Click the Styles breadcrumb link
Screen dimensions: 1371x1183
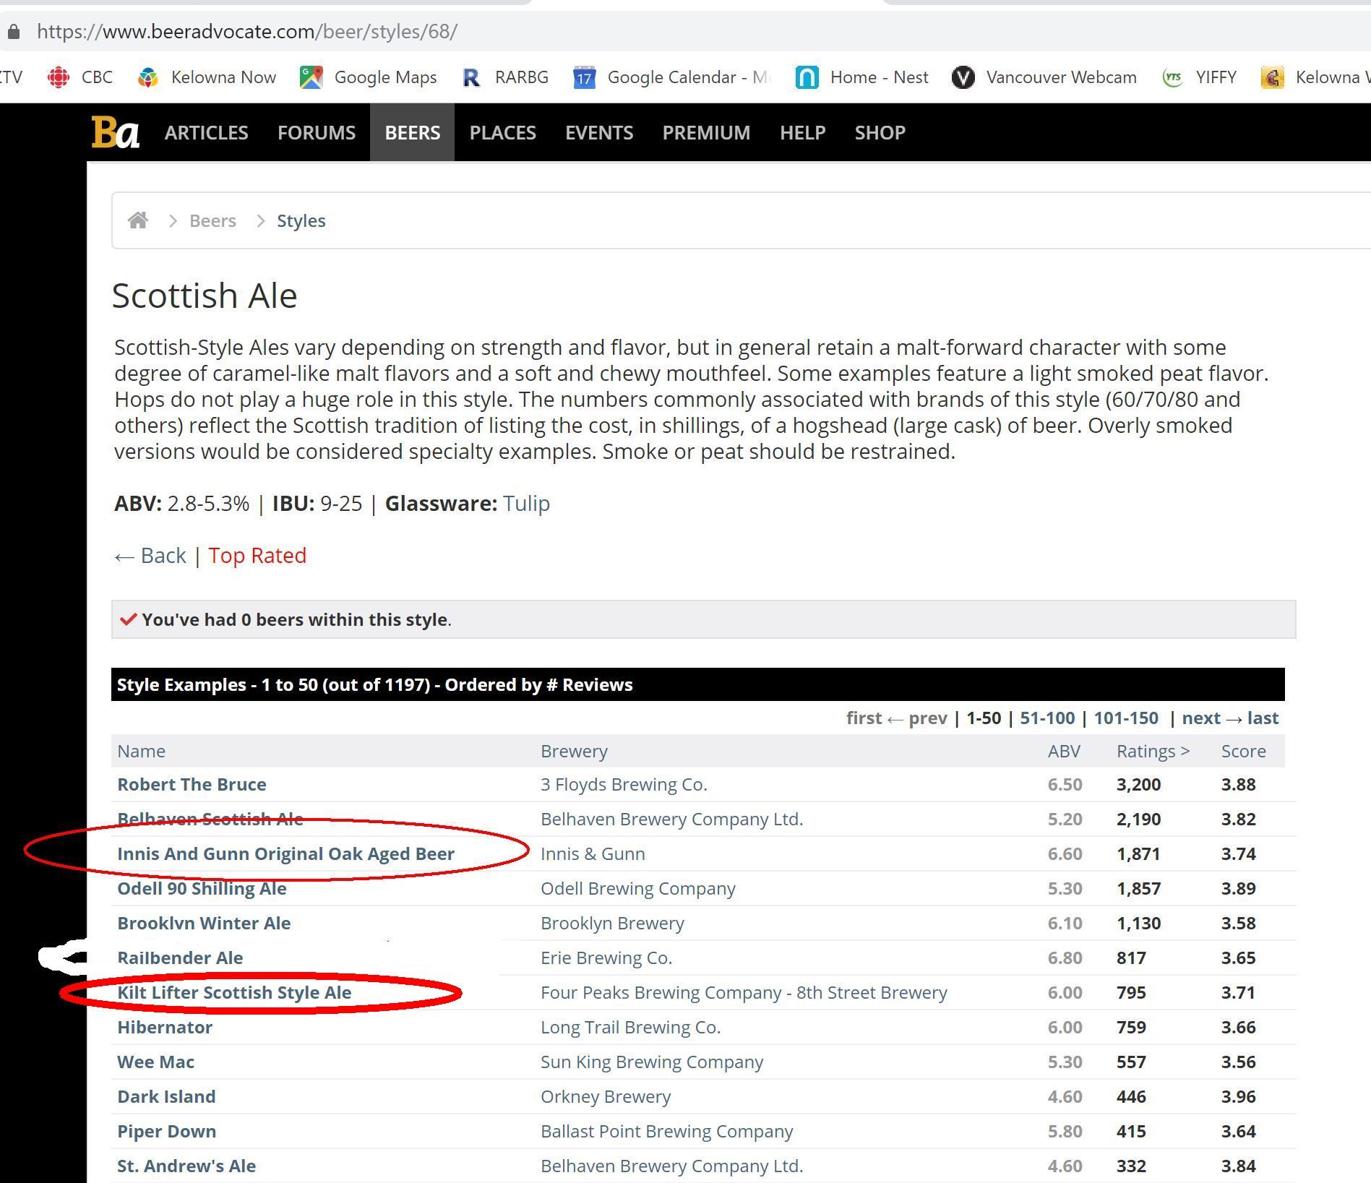[301, 220]
